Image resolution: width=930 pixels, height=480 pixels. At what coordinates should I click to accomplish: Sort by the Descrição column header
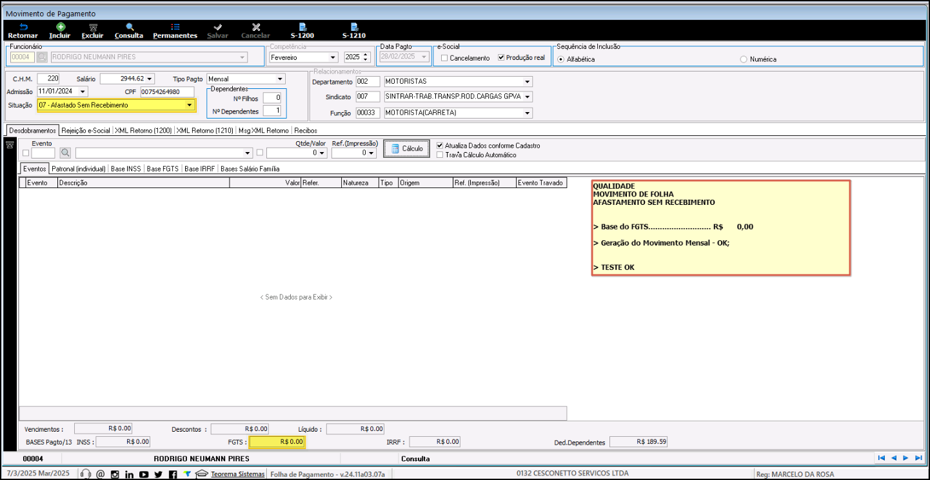coord(143,183)
